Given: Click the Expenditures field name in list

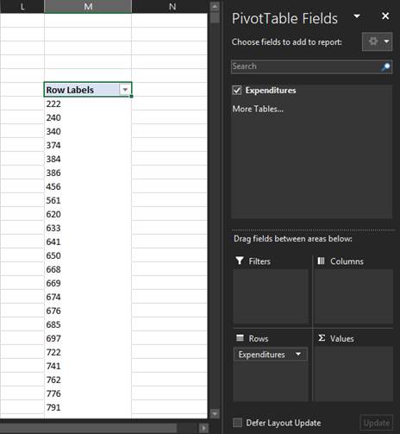Looking at the screenshot, I should 271,91.
